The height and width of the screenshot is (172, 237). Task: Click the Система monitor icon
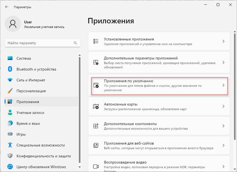tap(10, 58)
